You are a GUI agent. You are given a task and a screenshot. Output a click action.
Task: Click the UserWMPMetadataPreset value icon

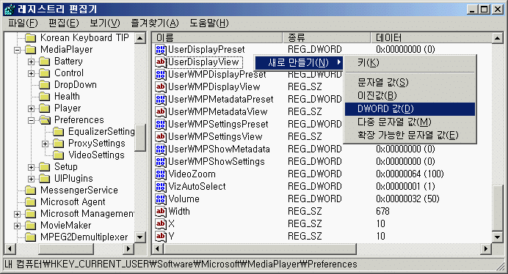161,100
